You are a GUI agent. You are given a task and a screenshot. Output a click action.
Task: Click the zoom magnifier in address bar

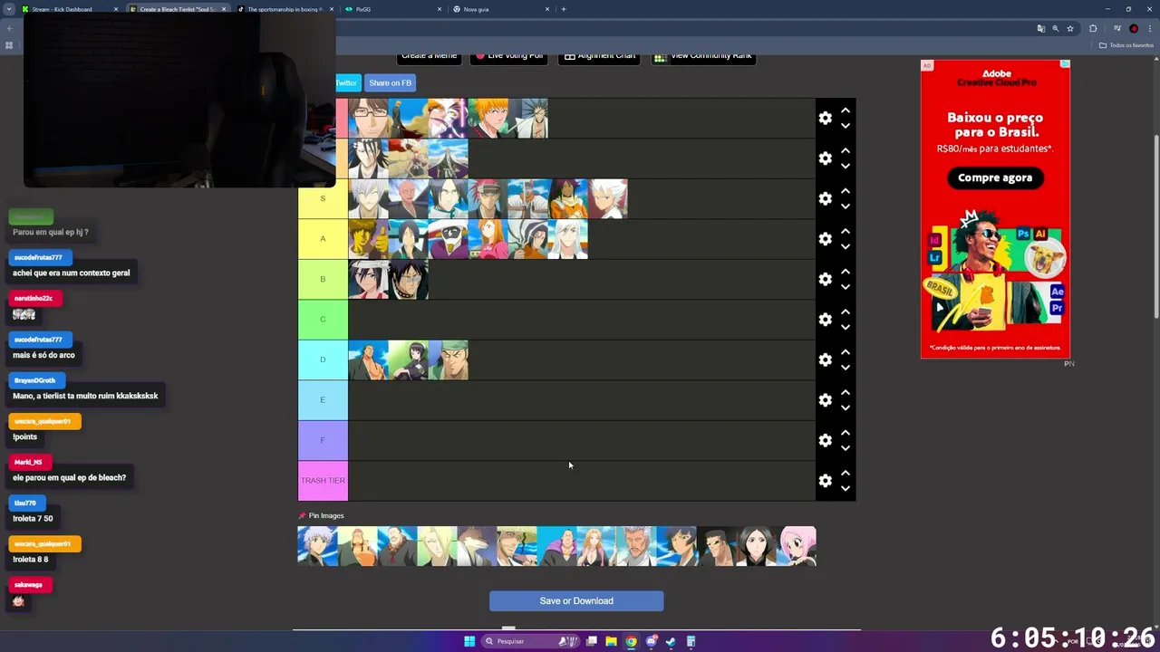pyautogui.click(x=1056, y=28)
